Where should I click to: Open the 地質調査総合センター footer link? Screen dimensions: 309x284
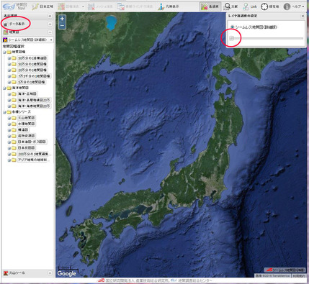(192, 280)
